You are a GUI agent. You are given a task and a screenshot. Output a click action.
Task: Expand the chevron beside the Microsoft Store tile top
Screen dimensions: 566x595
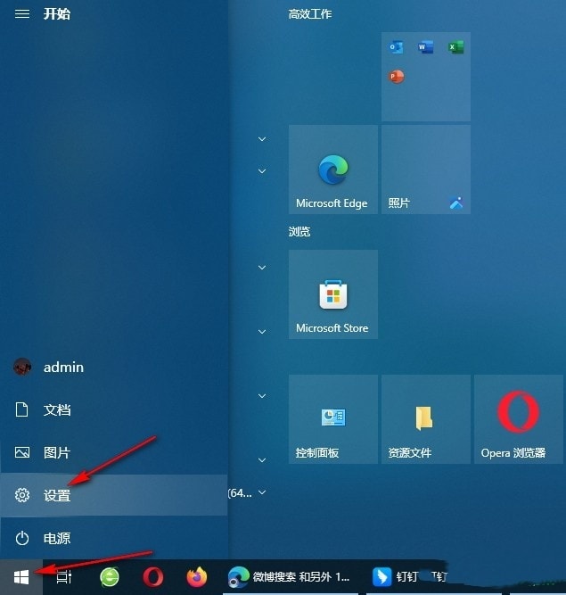click(262, 268)
